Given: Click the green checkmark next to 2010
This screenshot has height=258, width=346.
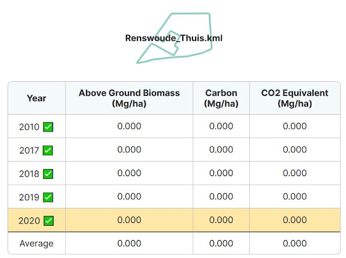Looking at the screenshot, I should click(x=48, y=127).
